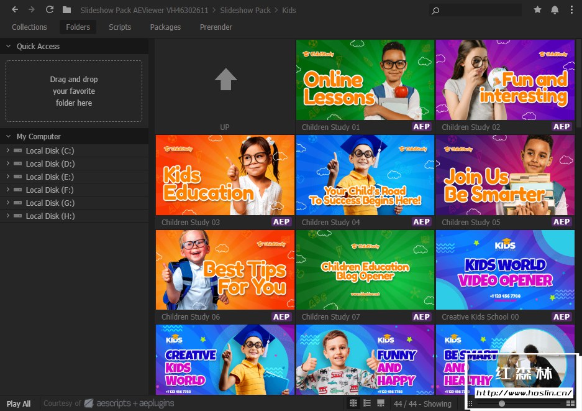
Task: Switch to grid view layout
Action: (353, 404)
